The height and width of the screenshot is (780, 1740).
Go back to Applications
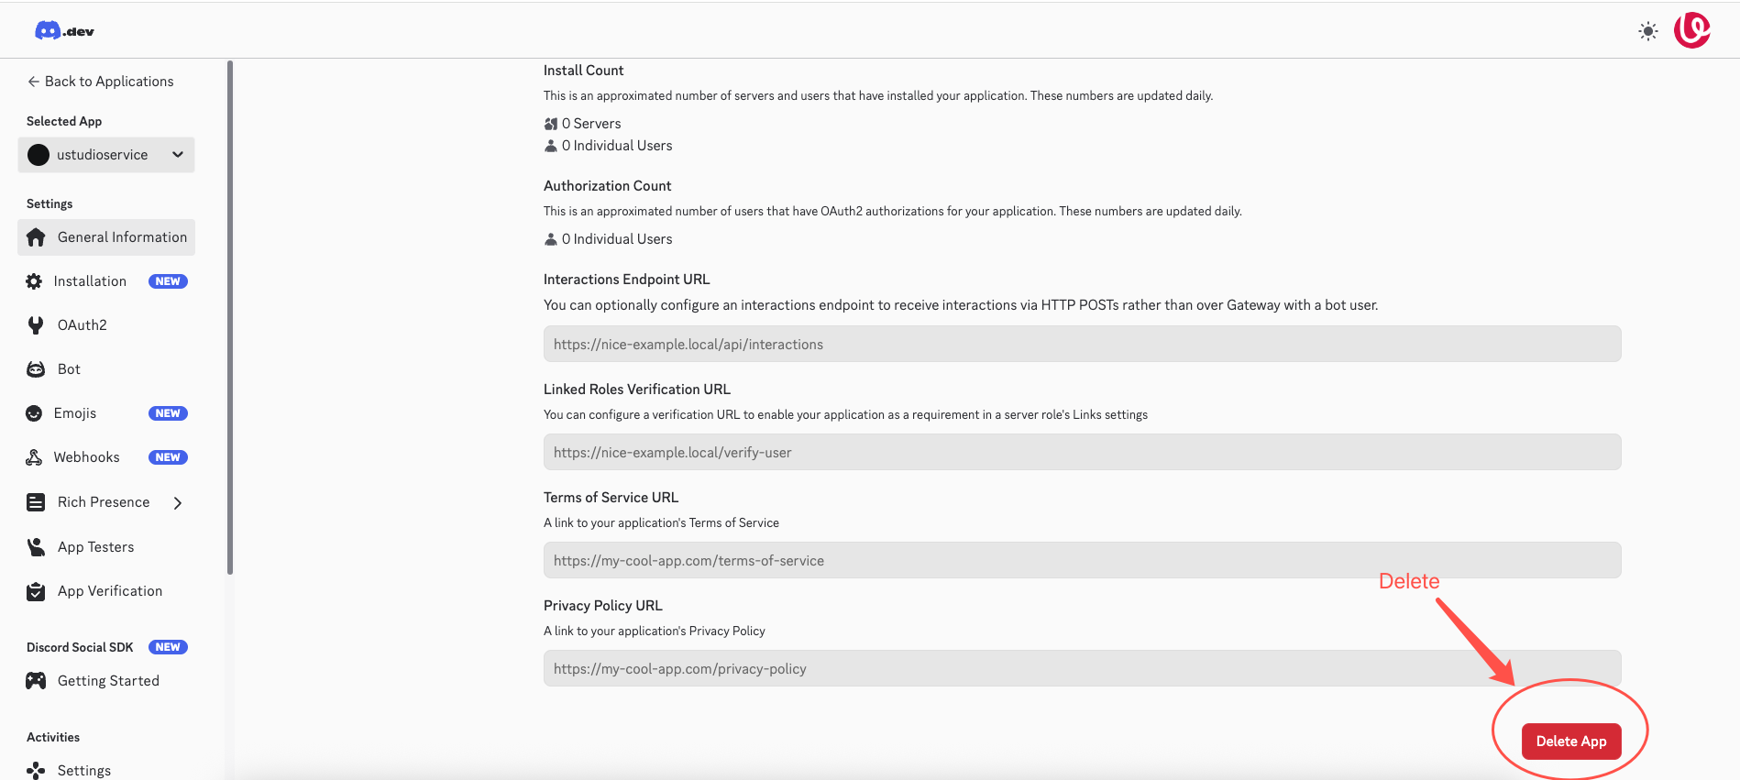[x=100, y=82]
